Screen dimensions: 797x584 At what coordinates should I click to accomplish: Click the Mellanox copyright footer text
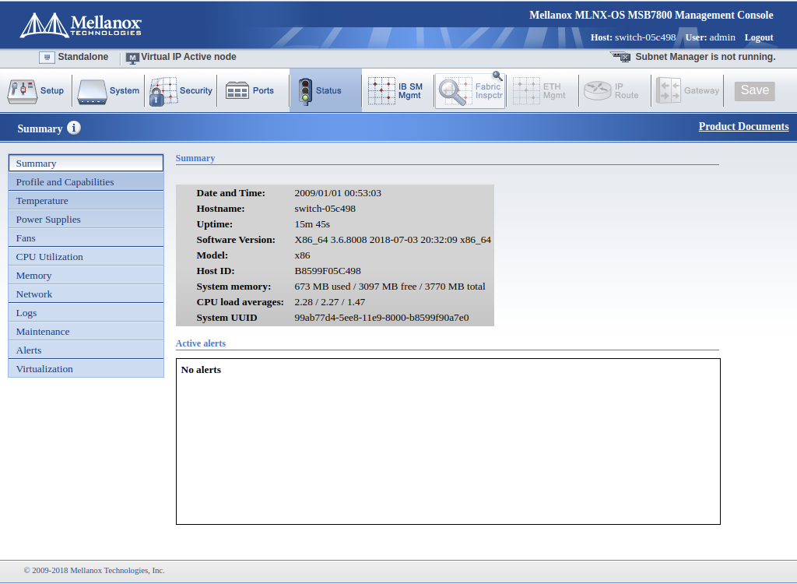(94, 571)
